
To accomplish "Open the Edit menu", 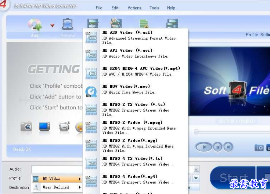I will [x=115, y=8].
